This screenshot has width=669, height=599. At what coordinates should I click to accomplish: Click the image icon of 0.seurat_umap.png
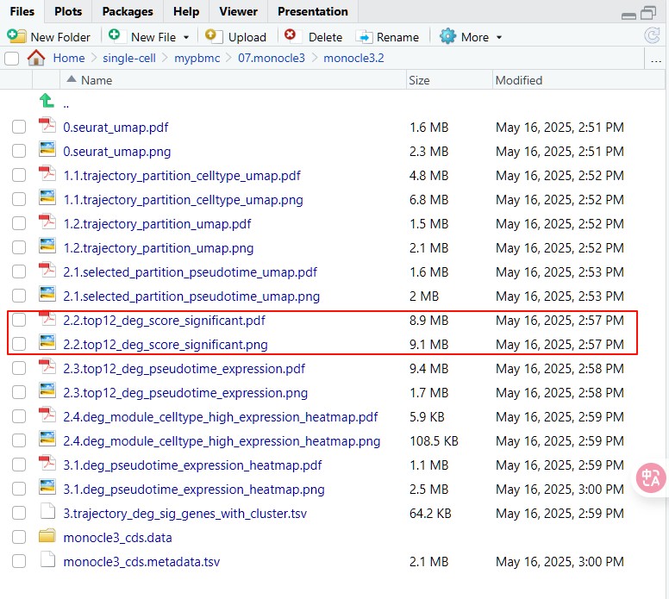47,148
